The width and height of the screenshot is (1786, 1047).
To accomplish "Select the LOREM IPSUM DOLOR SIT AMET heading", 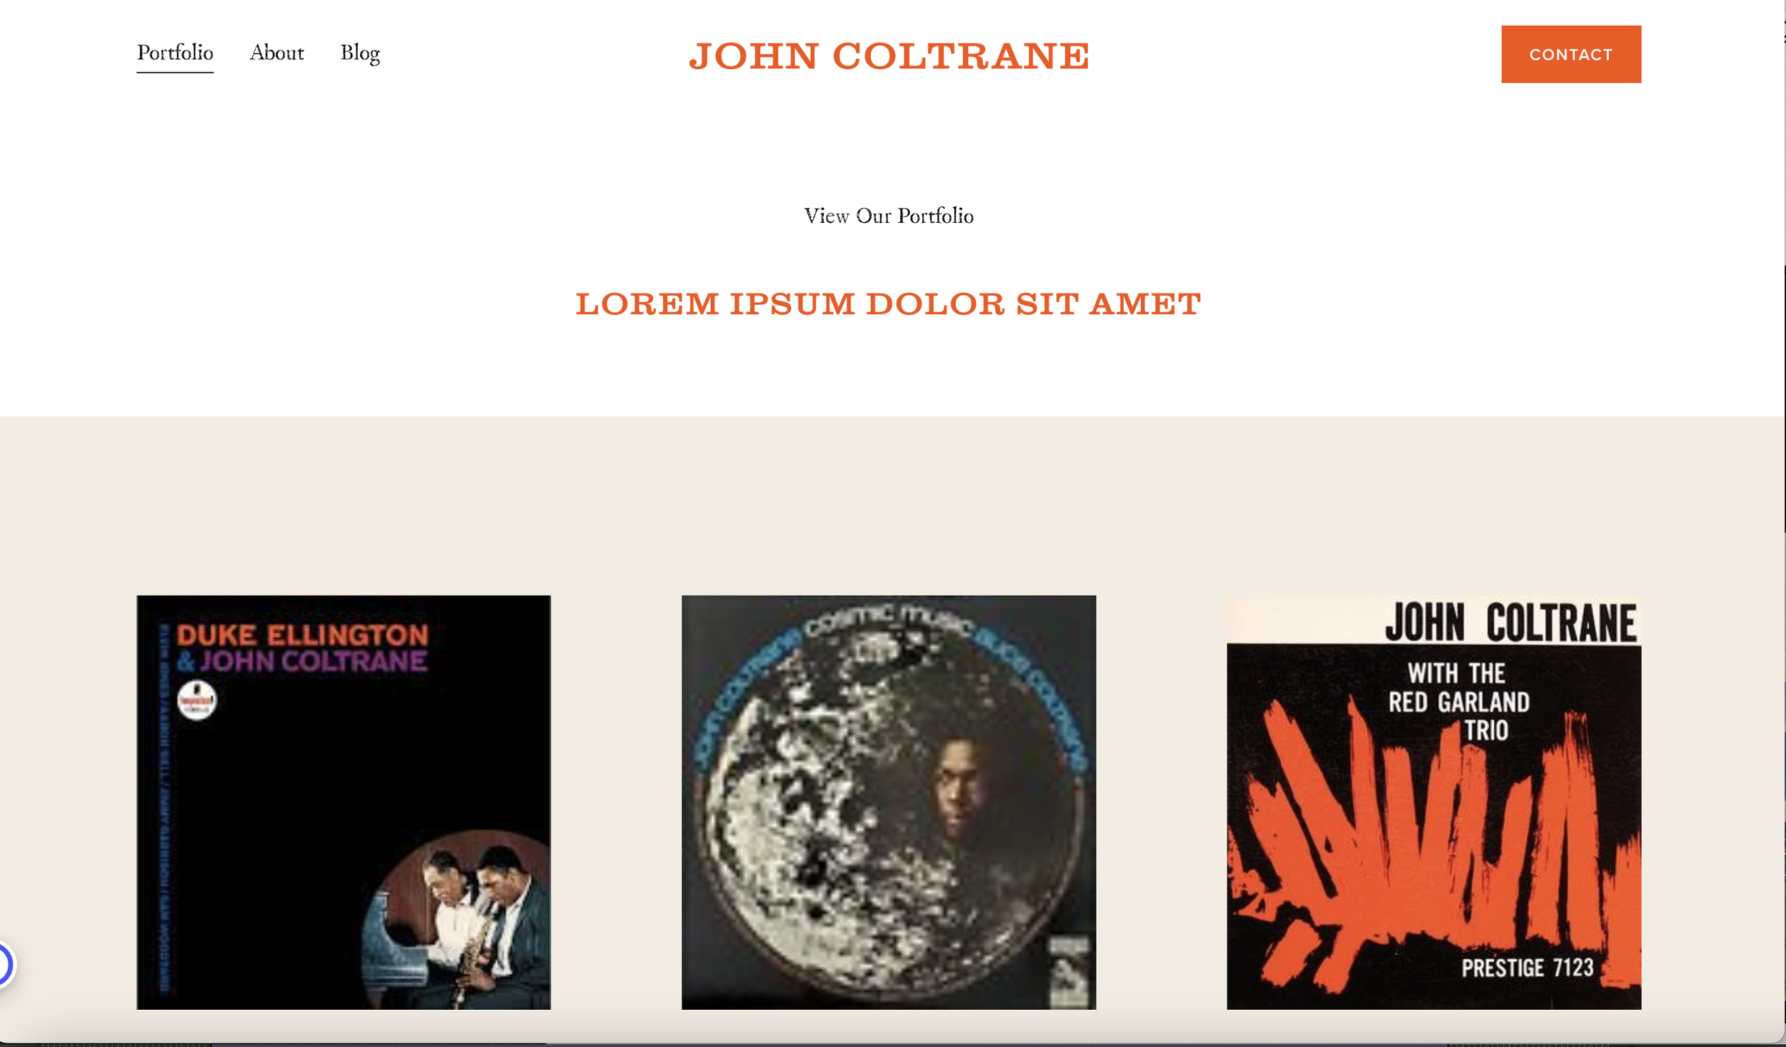I will (889, 304).
